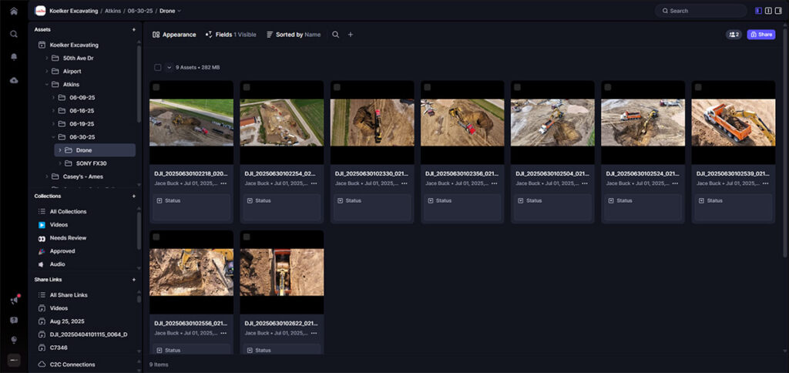Open the Appearance menu

(x=174, y=35)
